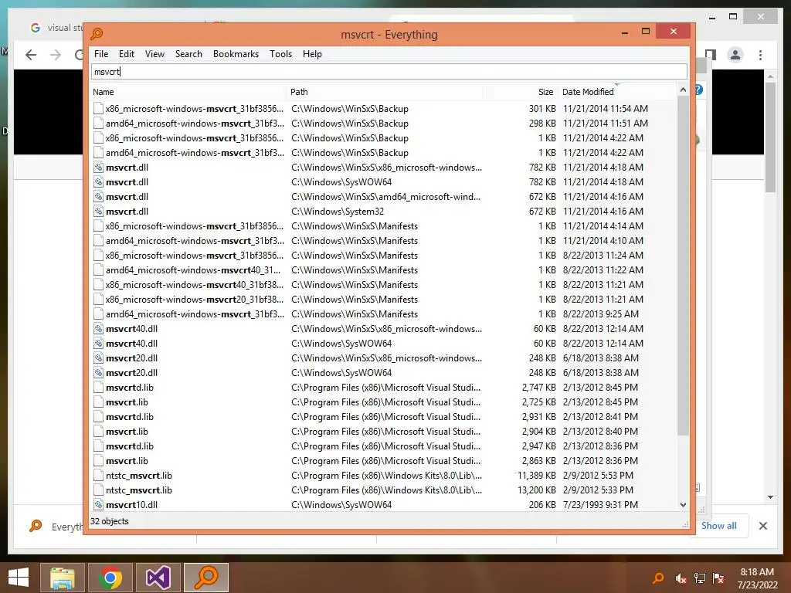Select file icon of 298 KB Backup entry
Image resolution: width=791 pixels, height=593 pixels.
(x=98, y=123)
